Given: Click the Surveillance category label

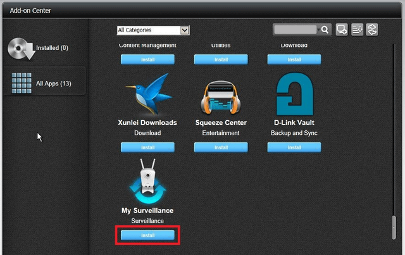Looking at the screenshot, I should (147, 221).
